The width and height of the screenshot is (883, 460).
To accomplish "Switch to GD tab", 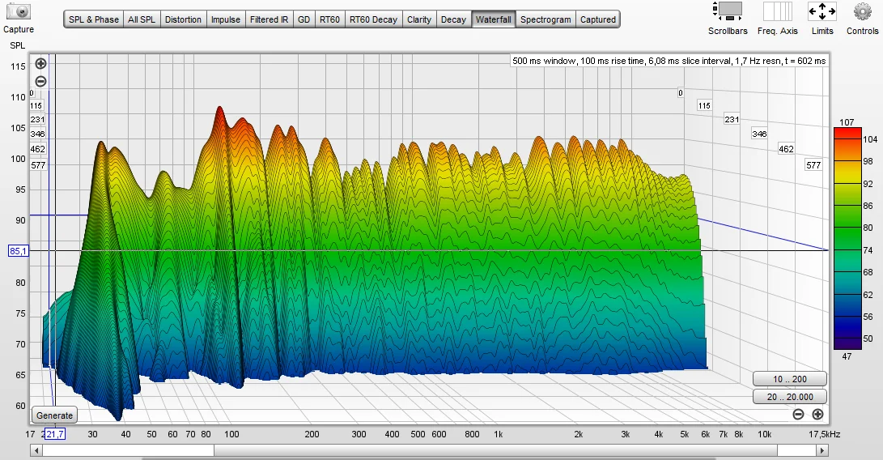I will click(x=304, y=19).
